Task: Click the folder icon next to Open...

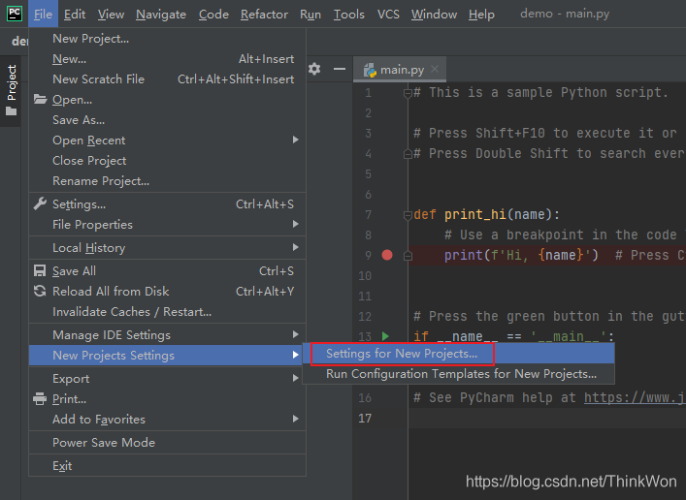Action: point(40,100)
